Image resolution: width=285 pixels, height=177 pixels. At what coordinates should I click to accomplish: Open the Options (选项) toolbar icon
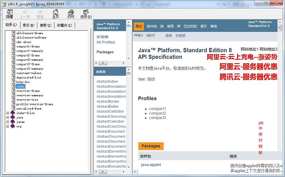[86, 14]
